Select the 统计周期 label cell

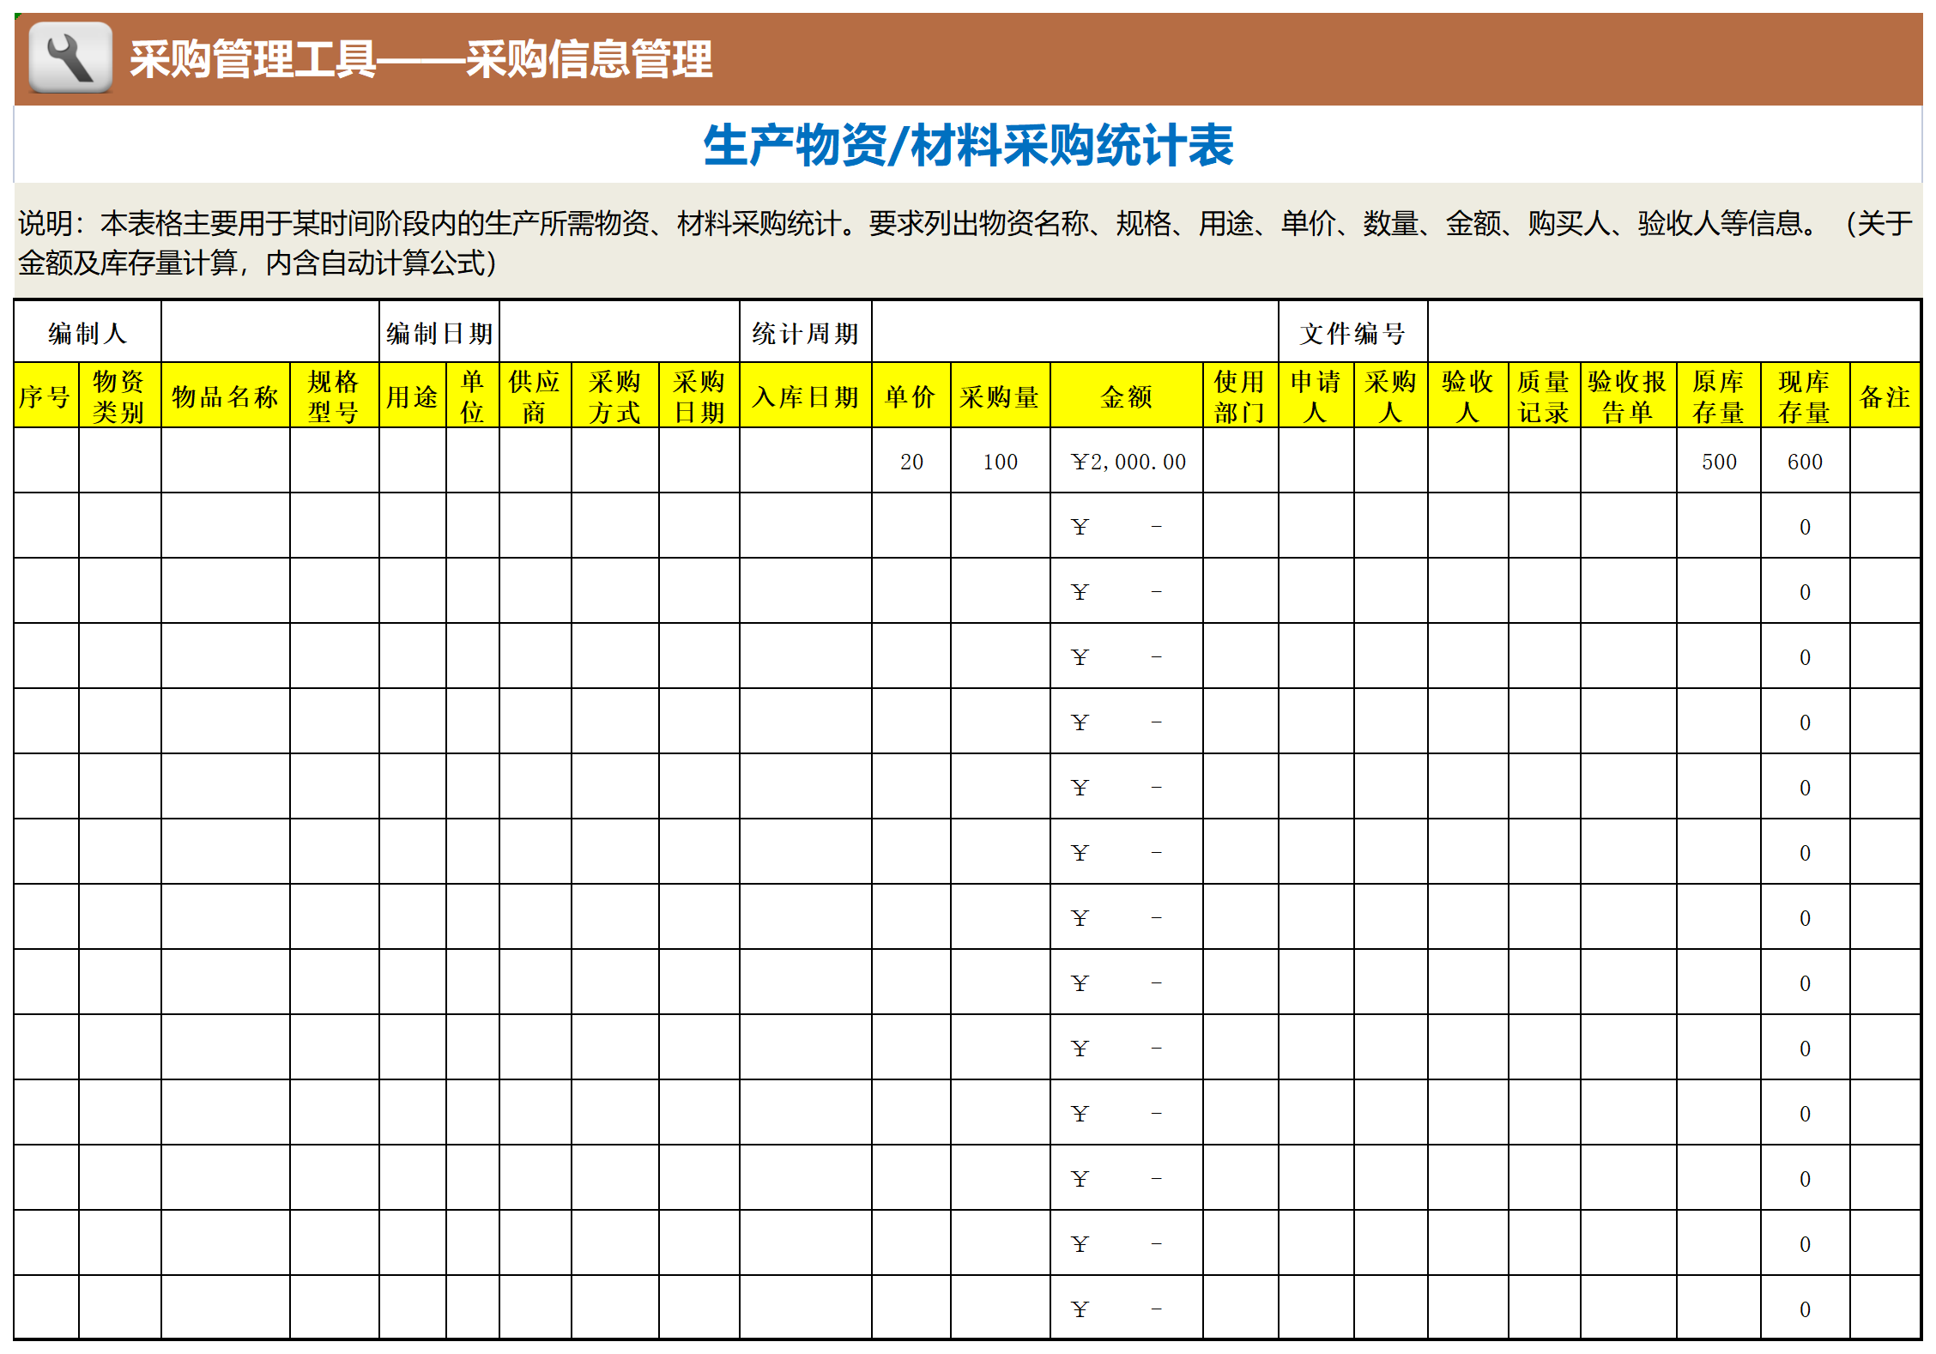[806, 332]
